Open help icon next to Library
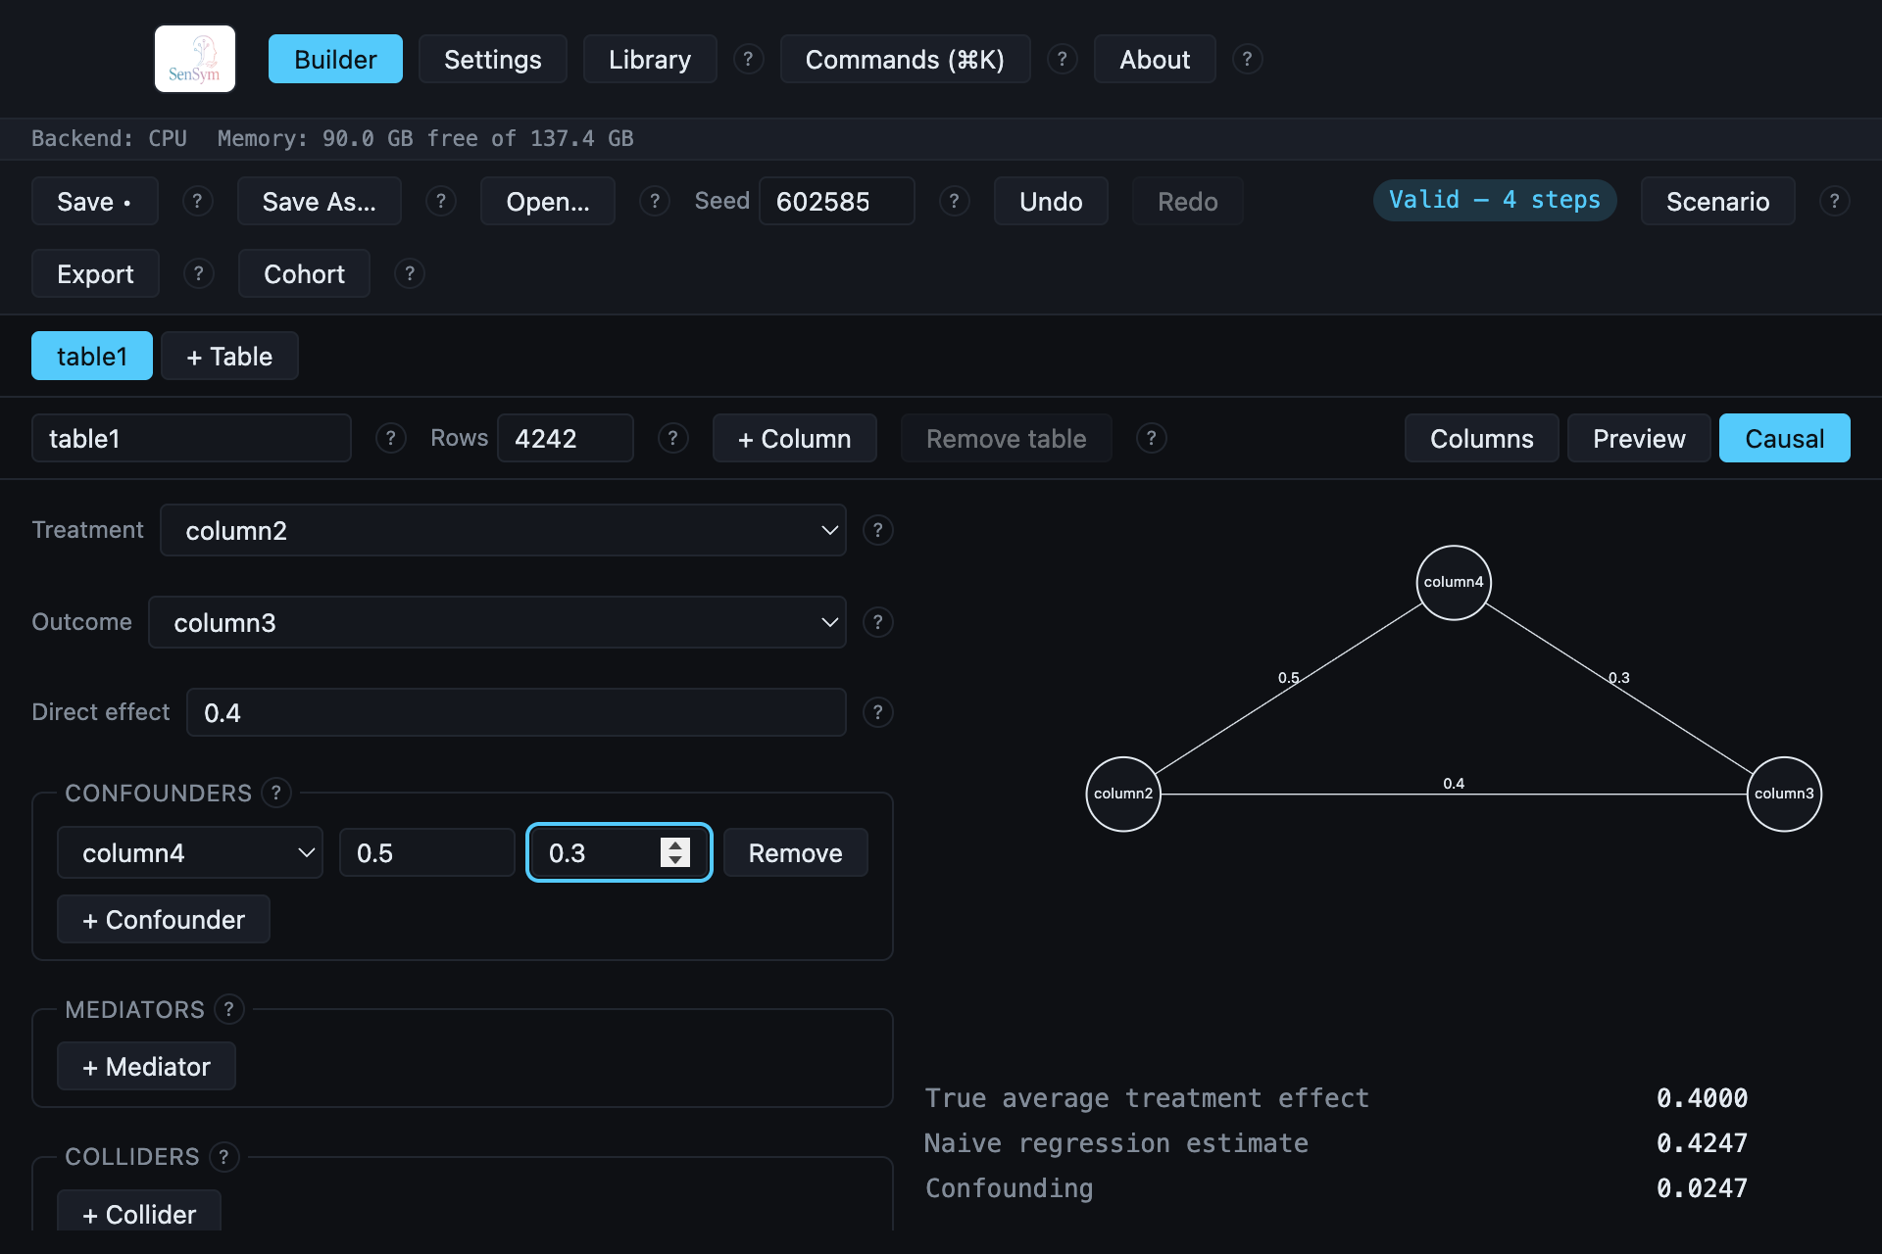Viewport: 1882px width, 1254px height. (748, 59)
